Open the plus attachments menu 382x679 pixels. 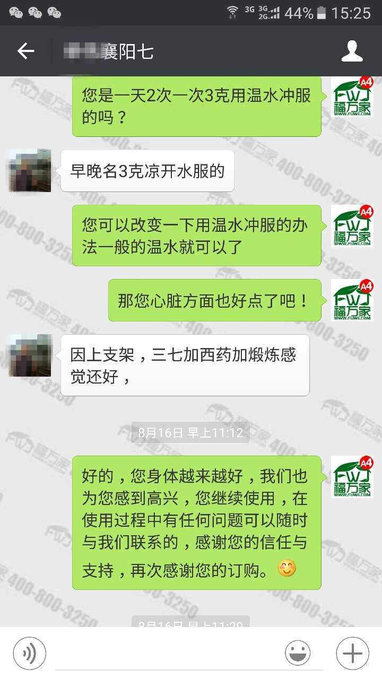(352, 653)
